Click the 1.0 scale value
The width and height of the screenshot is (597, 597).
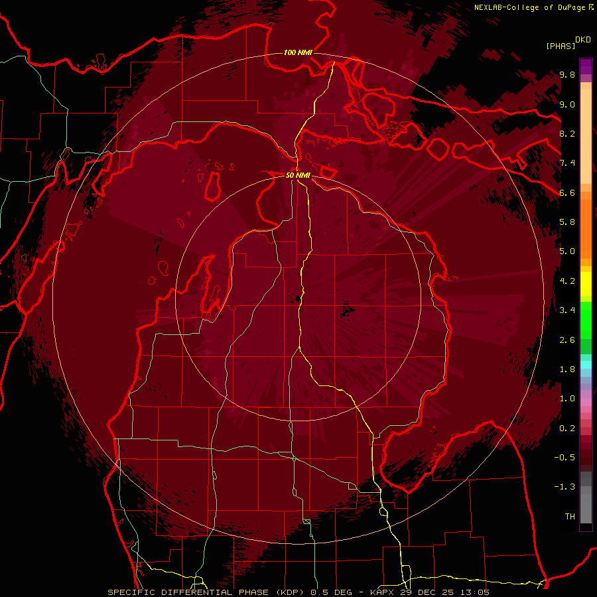click(x=567, y=399)
